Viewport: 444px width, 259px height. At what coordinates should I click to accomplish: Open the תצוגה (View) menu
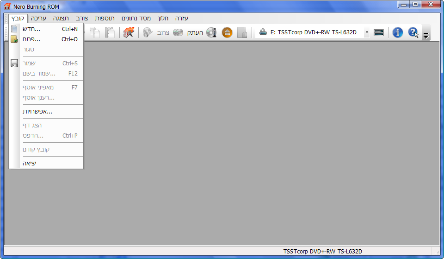click(61, 18)
